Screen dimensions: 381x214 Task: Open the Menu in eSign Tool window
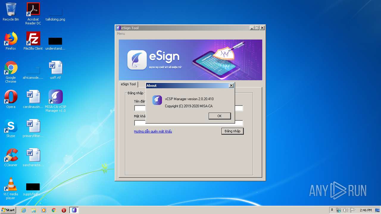[121, 34]
